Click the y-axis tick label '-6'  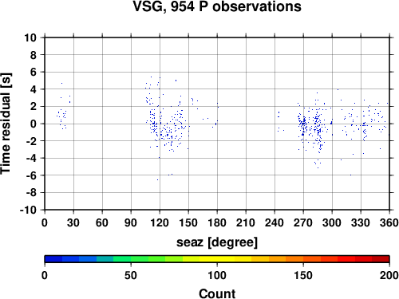tap(31, 175)
